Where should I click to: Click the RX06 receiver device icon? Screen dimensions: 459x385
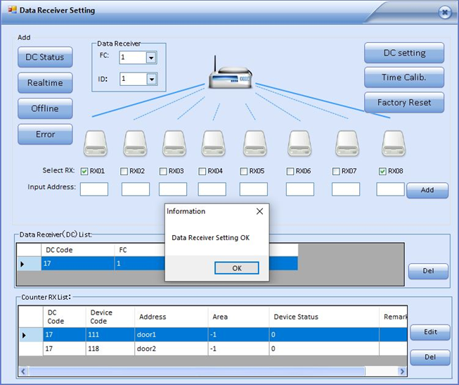pyautogui.click(x=299, y=144)
